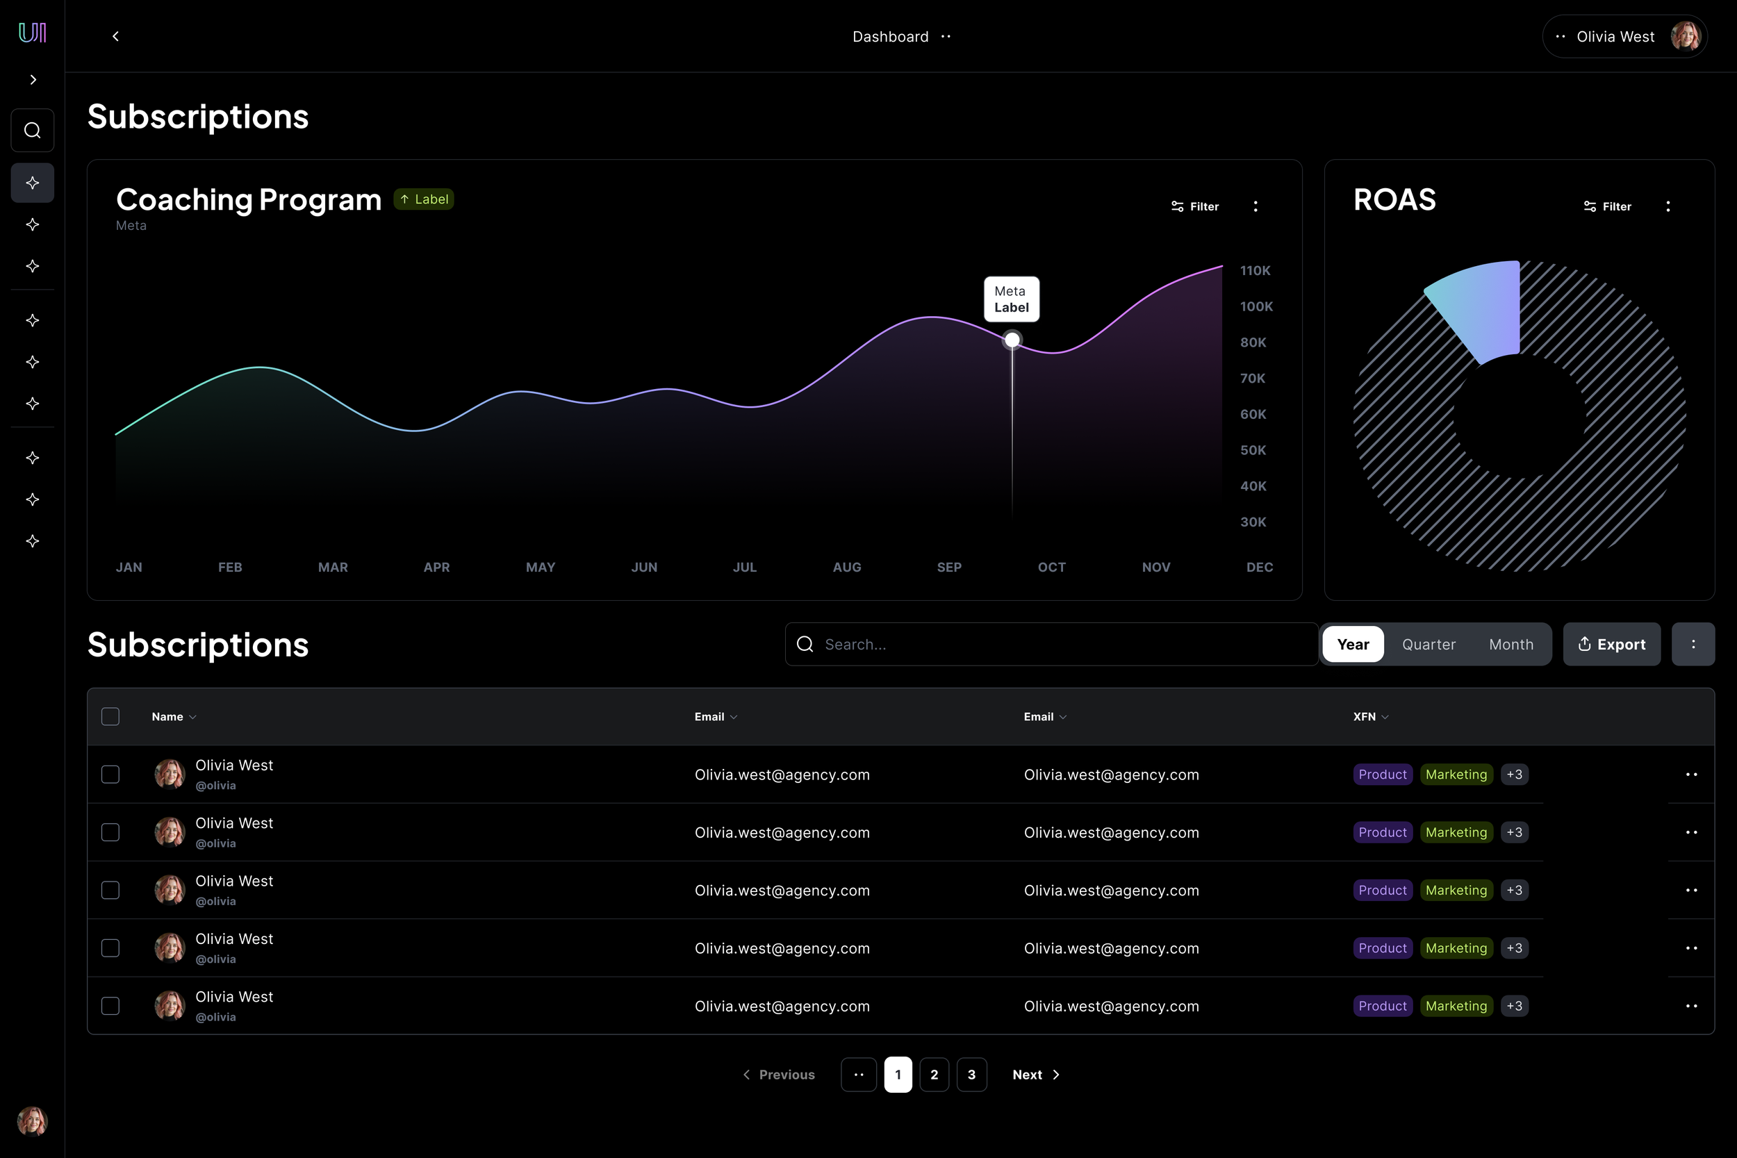Open the Dashboard title options dots

[946, 36]
